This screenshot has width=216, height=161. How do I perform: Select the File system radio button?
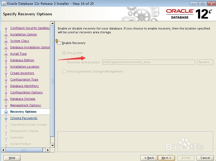pyautogui.click(x=64, y=53)
